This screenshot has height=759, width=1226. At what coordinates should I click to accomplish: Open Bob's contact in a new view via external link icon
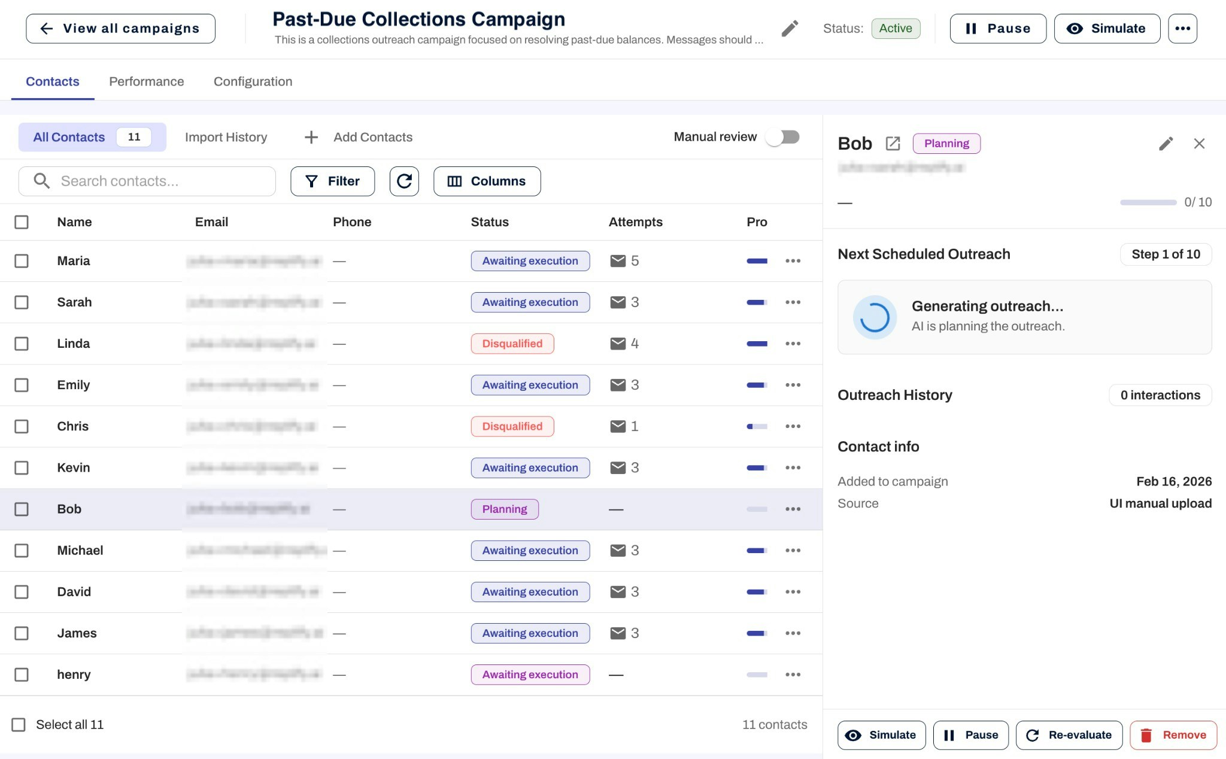click(x=893, y=144)
